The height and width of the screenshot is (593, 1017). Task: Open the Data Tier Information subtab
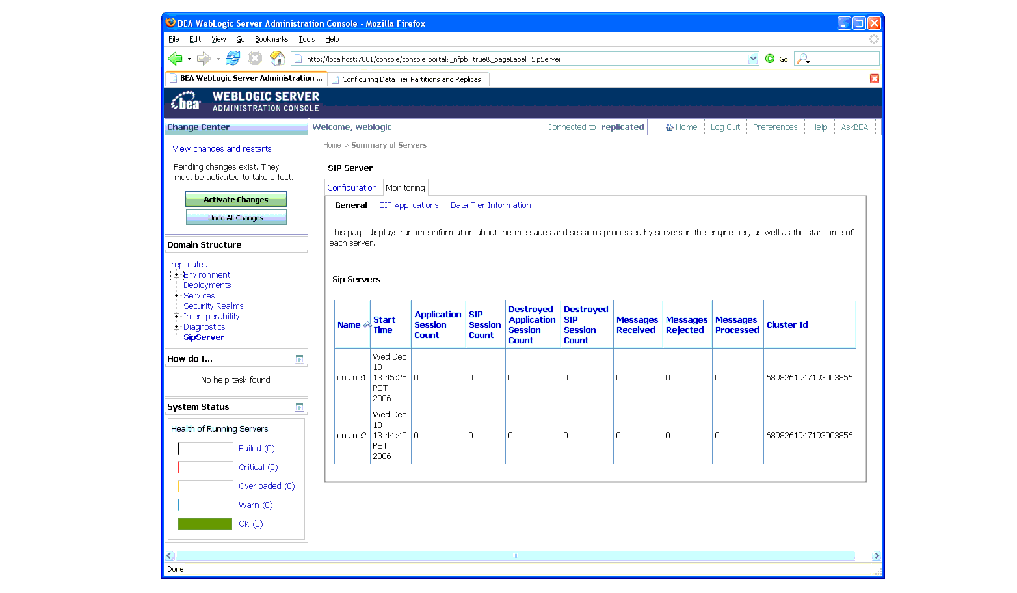coord(491,205)
